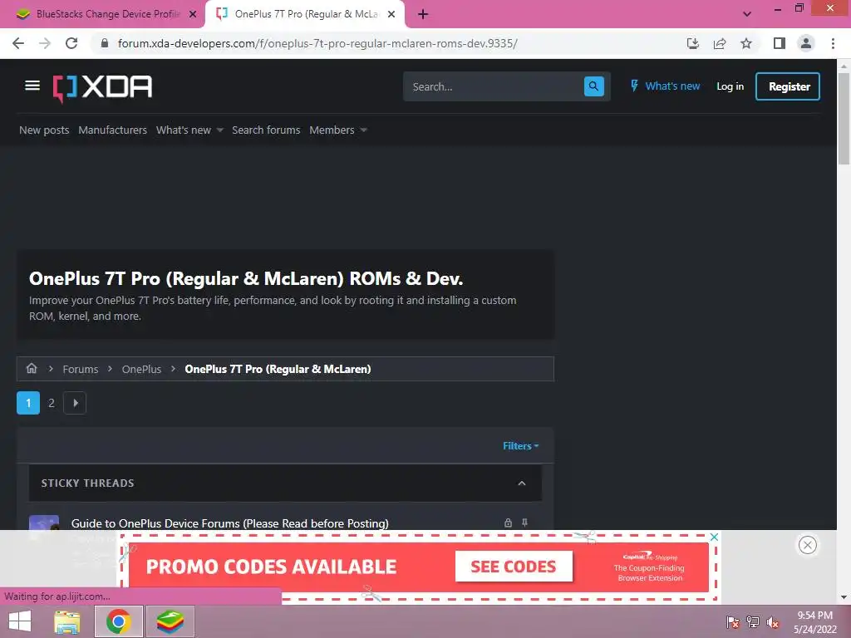Open the Chrome tab search chevron
This screenshot has width=851, height=638.
click(747, 14)
